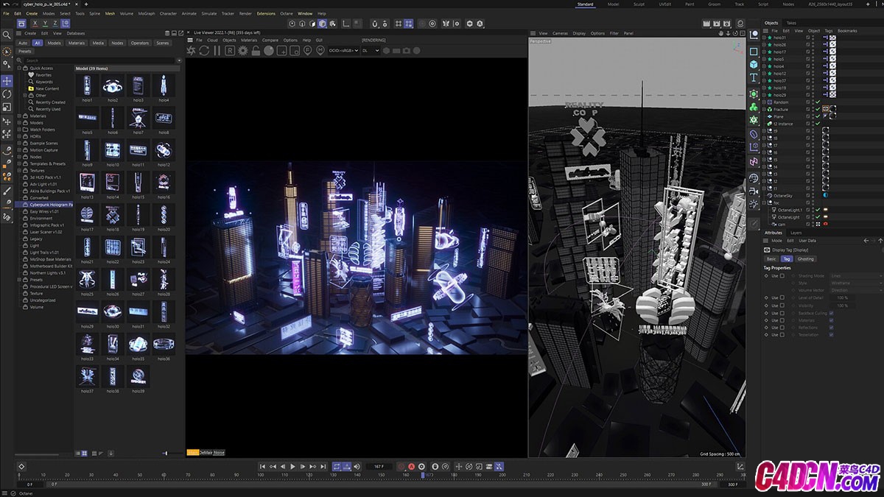Screen dimensions: 884x497
Task: Click the Live Viewer clay mode sphere icon
Action: [x=269, y=50]
